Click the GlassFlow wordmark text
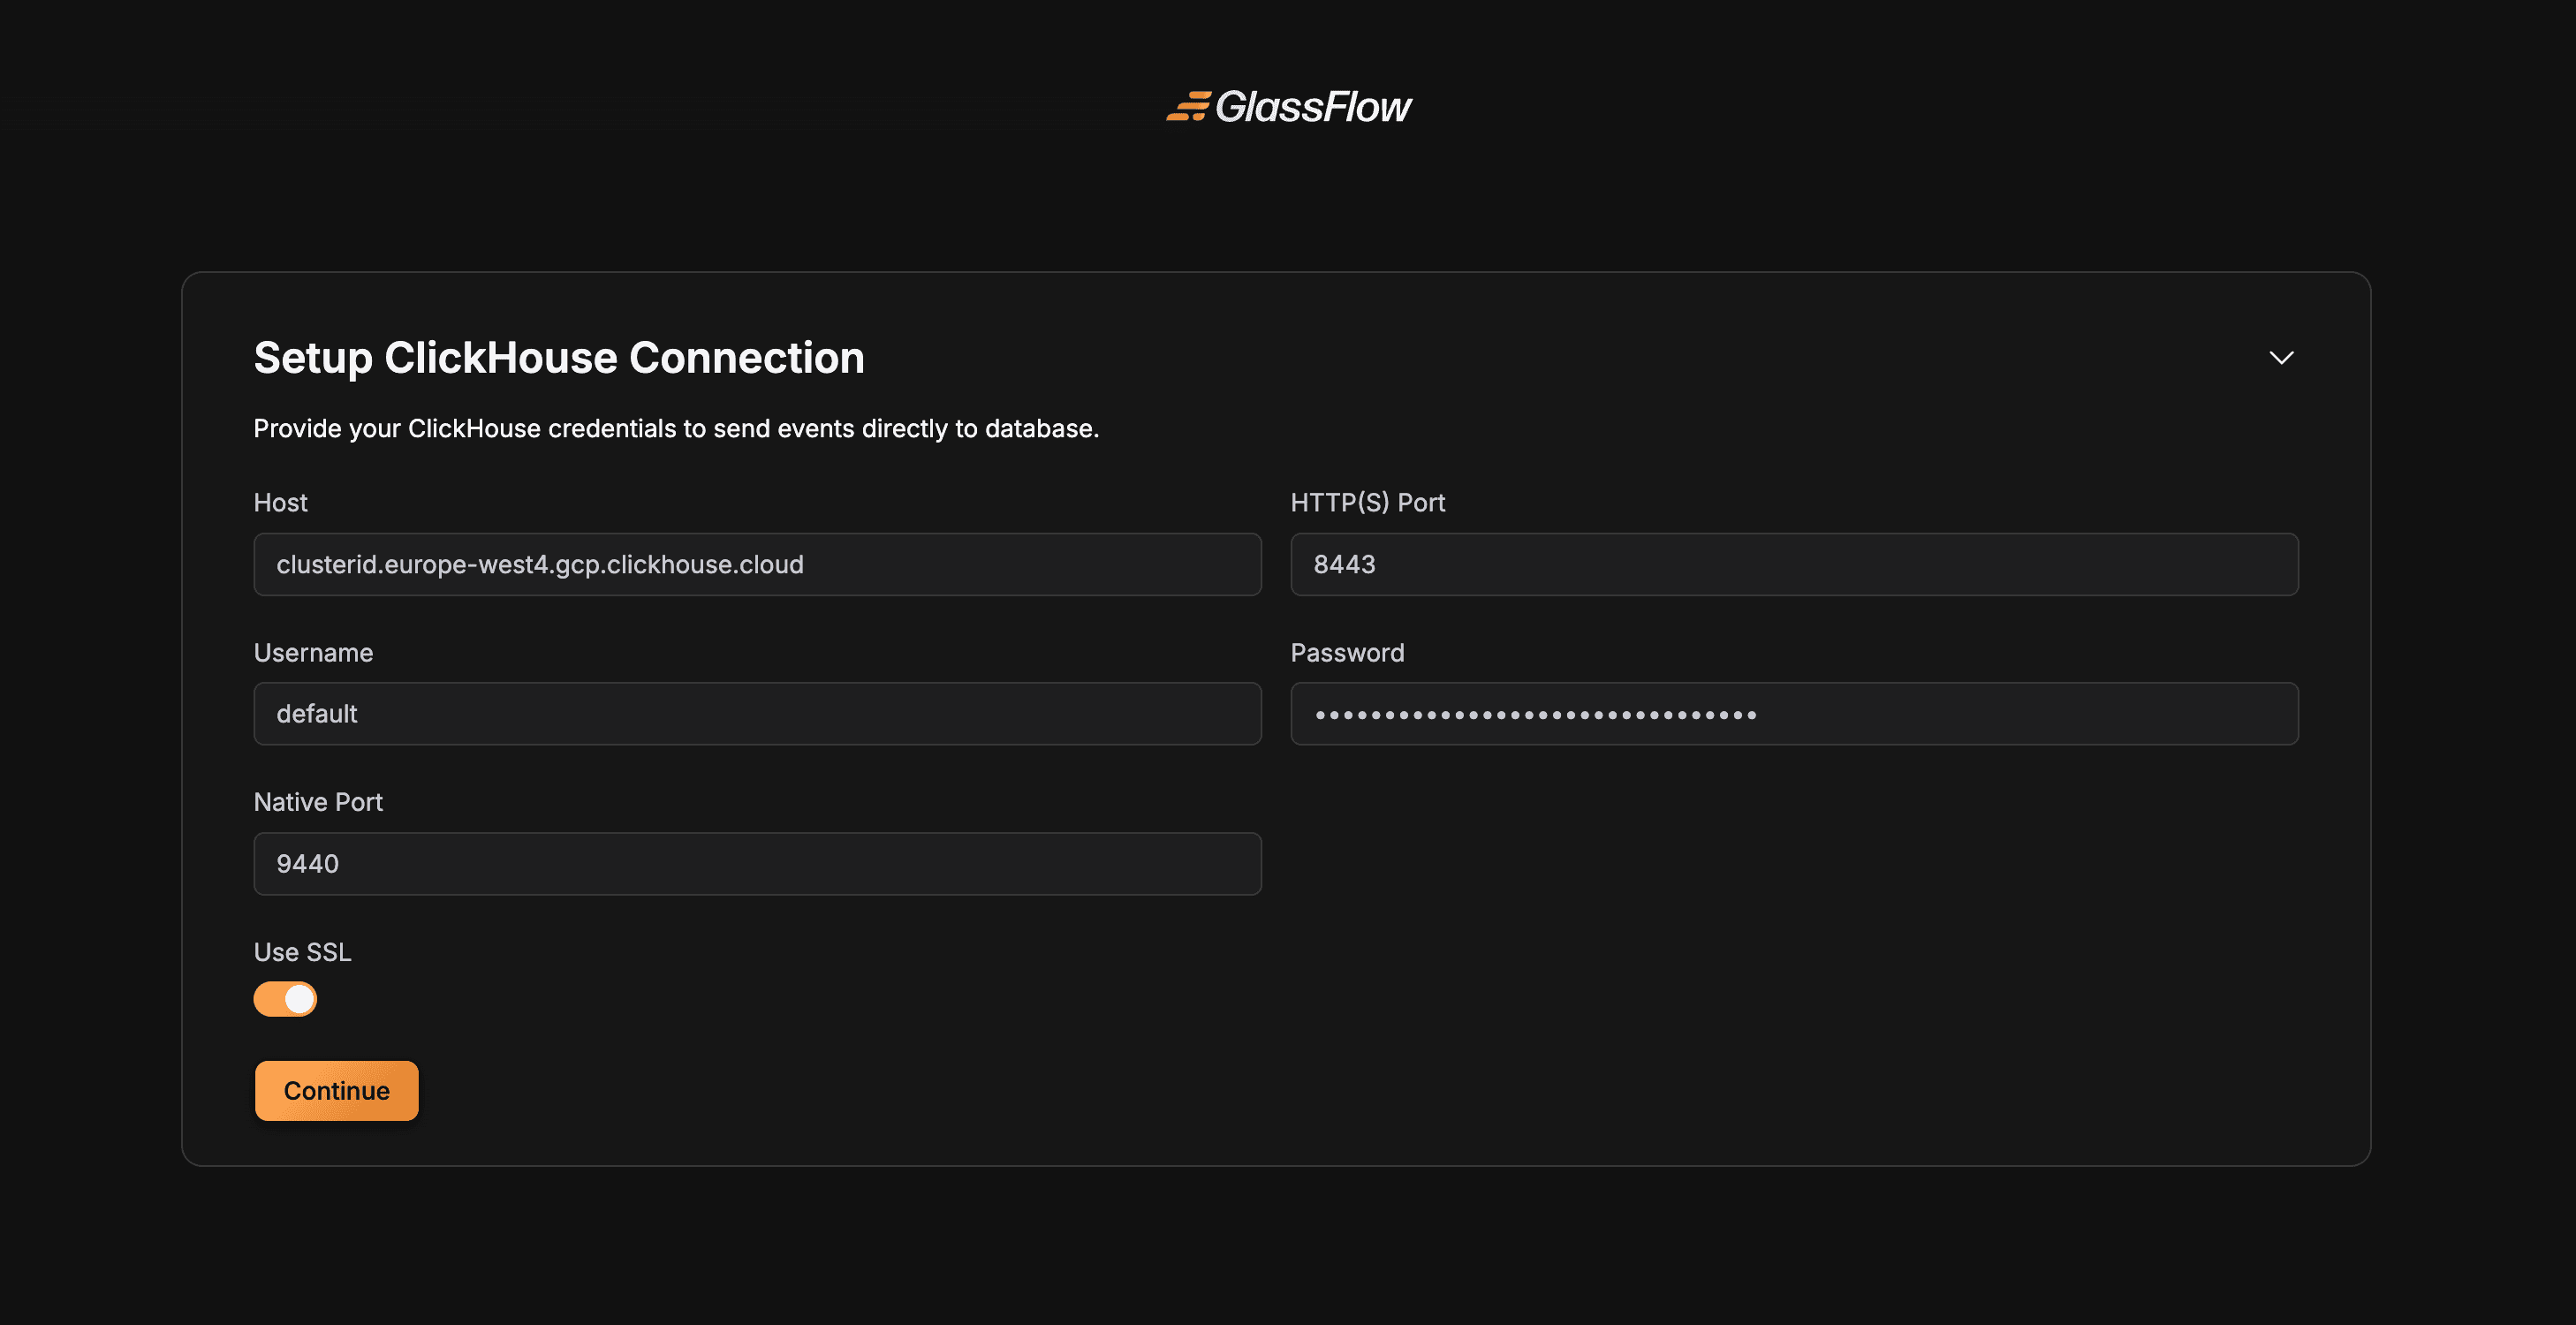The width and height of the screenshot is (2576, 1325). [x=1313, y=107]
